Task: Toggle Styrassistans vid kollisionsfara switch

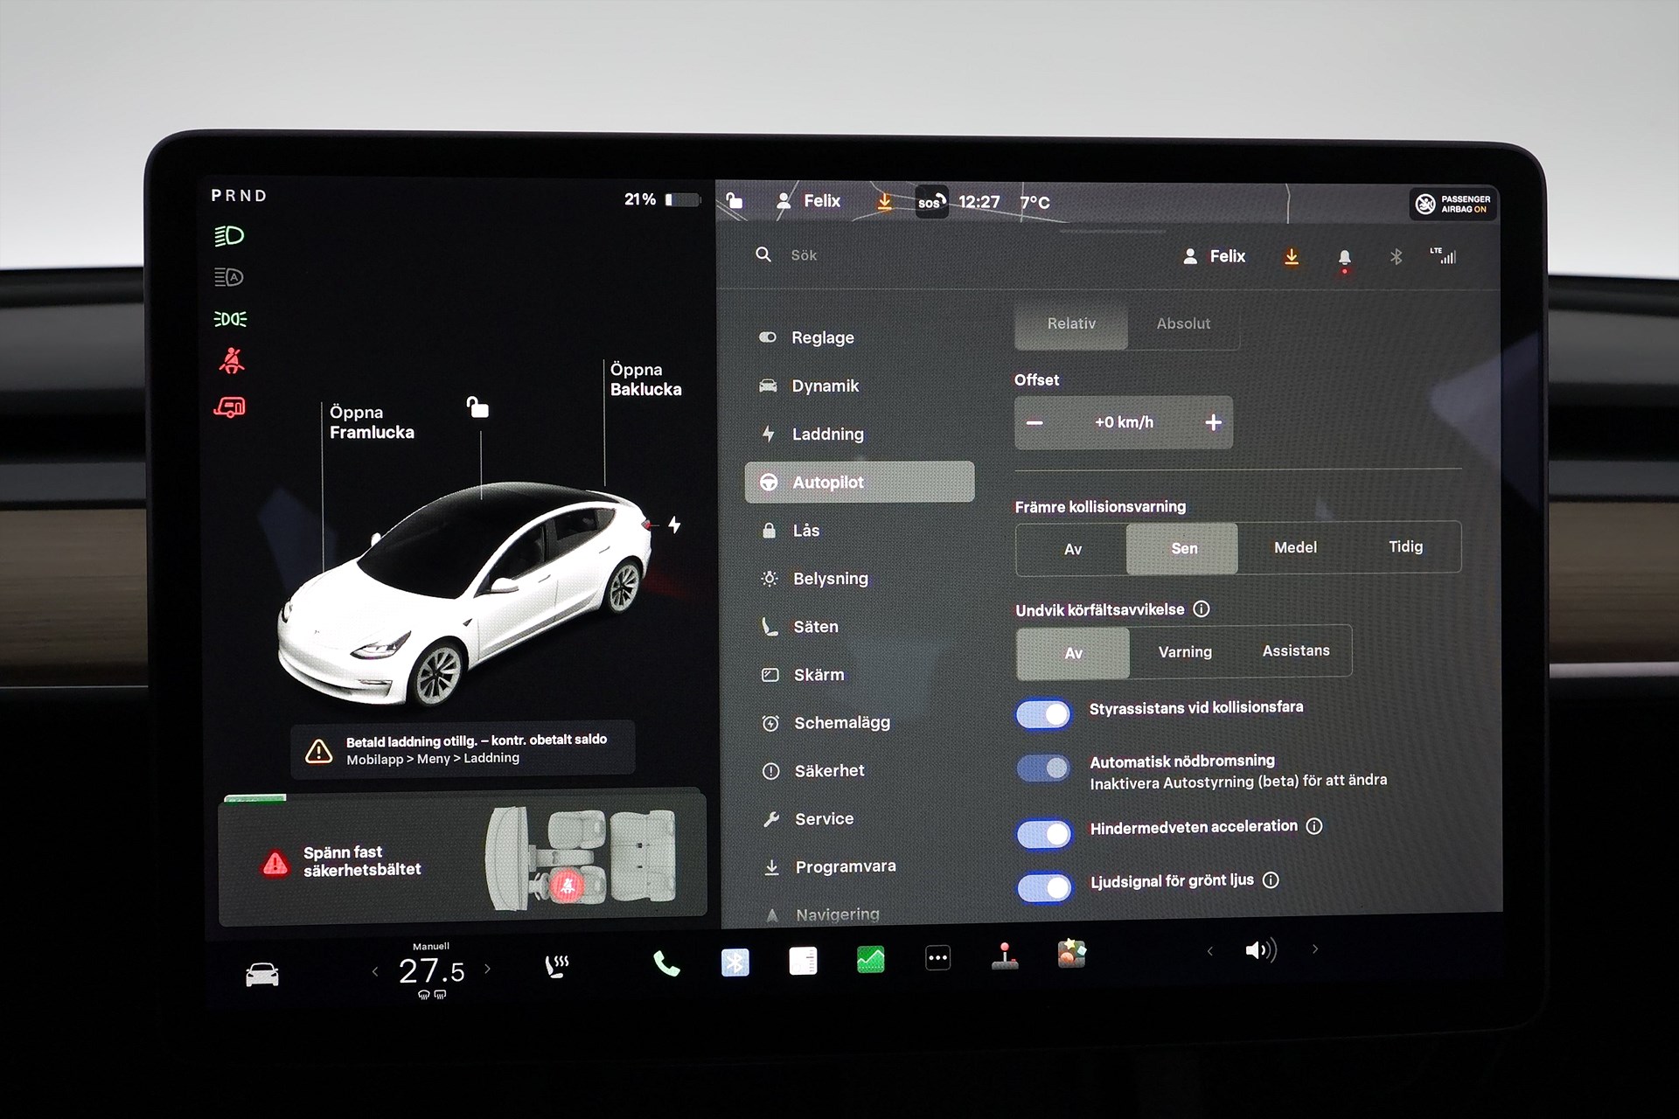Action: [x=1044, y=714]
